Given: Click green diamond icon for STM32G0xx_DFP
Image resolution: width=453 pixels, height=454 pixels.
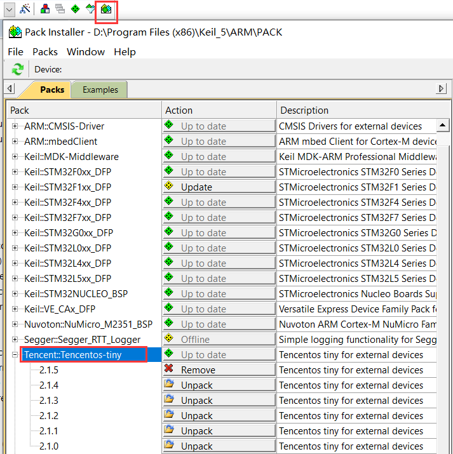Looking at the screenshot, I should tap(168, 231).
